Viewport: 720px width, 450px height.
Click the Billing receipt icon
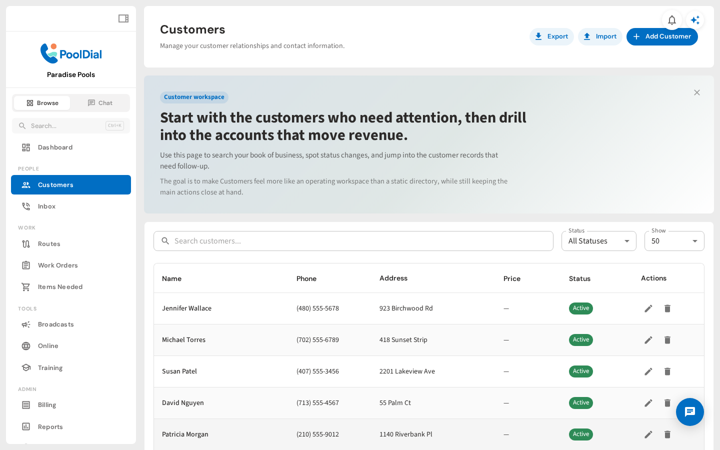26,405
